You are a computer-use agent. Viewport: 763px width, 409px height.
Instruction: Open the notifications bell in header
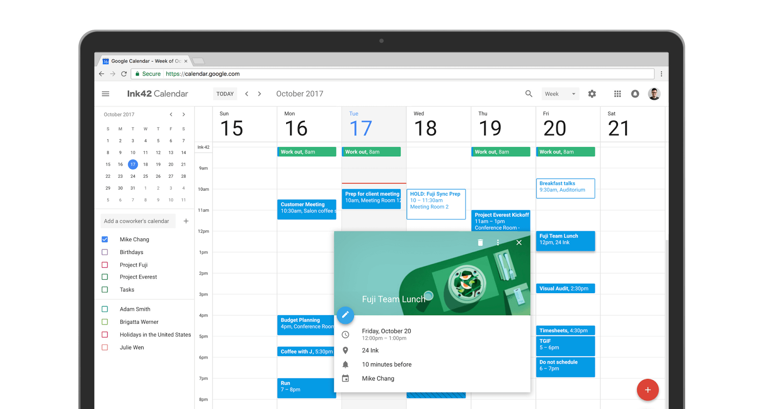[635, 94]
